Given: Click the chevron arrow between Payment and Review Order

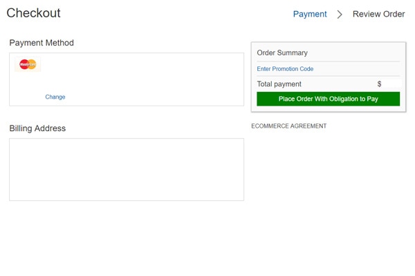Looking at the screenshot, I should pos(340,14).
